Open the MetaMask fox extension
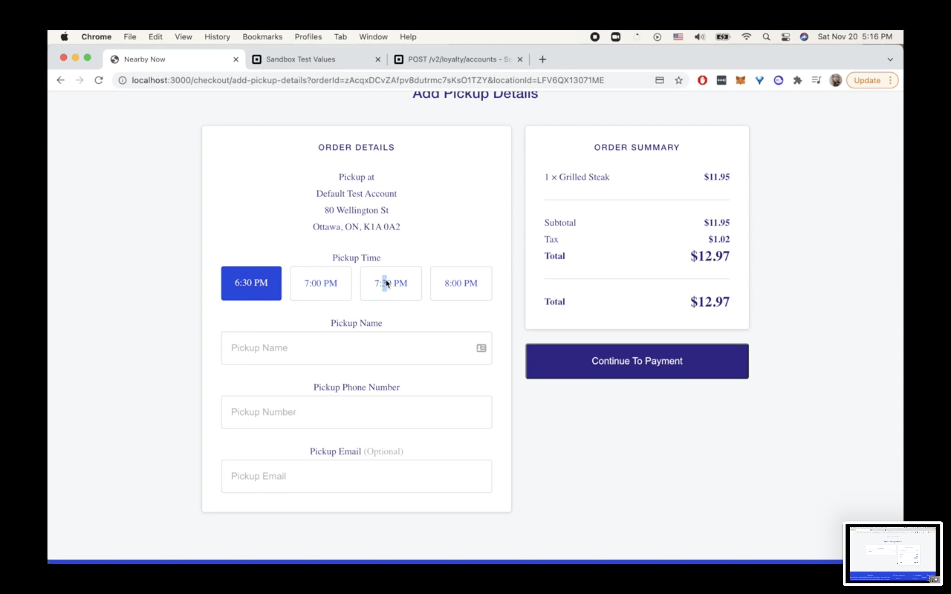Image resolution: width=951 pixels, height=594 pixels. 740,80
